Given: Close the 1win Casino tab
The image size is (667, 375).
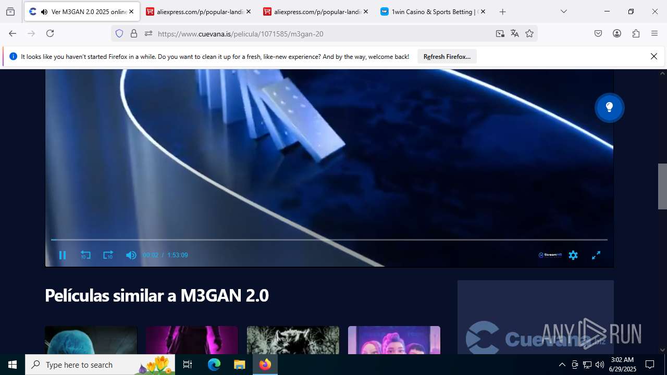Looking at the screenshot, I should point(483,11).
